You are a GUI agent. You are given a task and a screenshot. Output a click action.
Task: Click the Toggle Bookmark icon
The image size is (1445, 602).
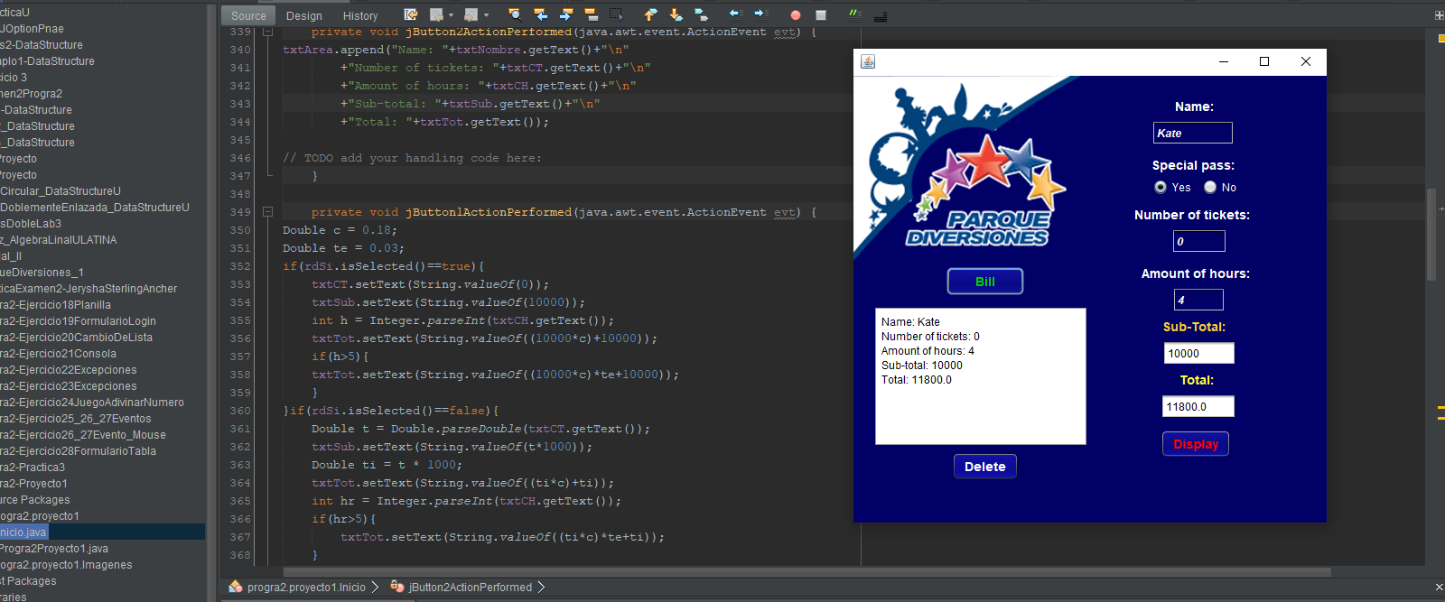click(x=701, y=14)
